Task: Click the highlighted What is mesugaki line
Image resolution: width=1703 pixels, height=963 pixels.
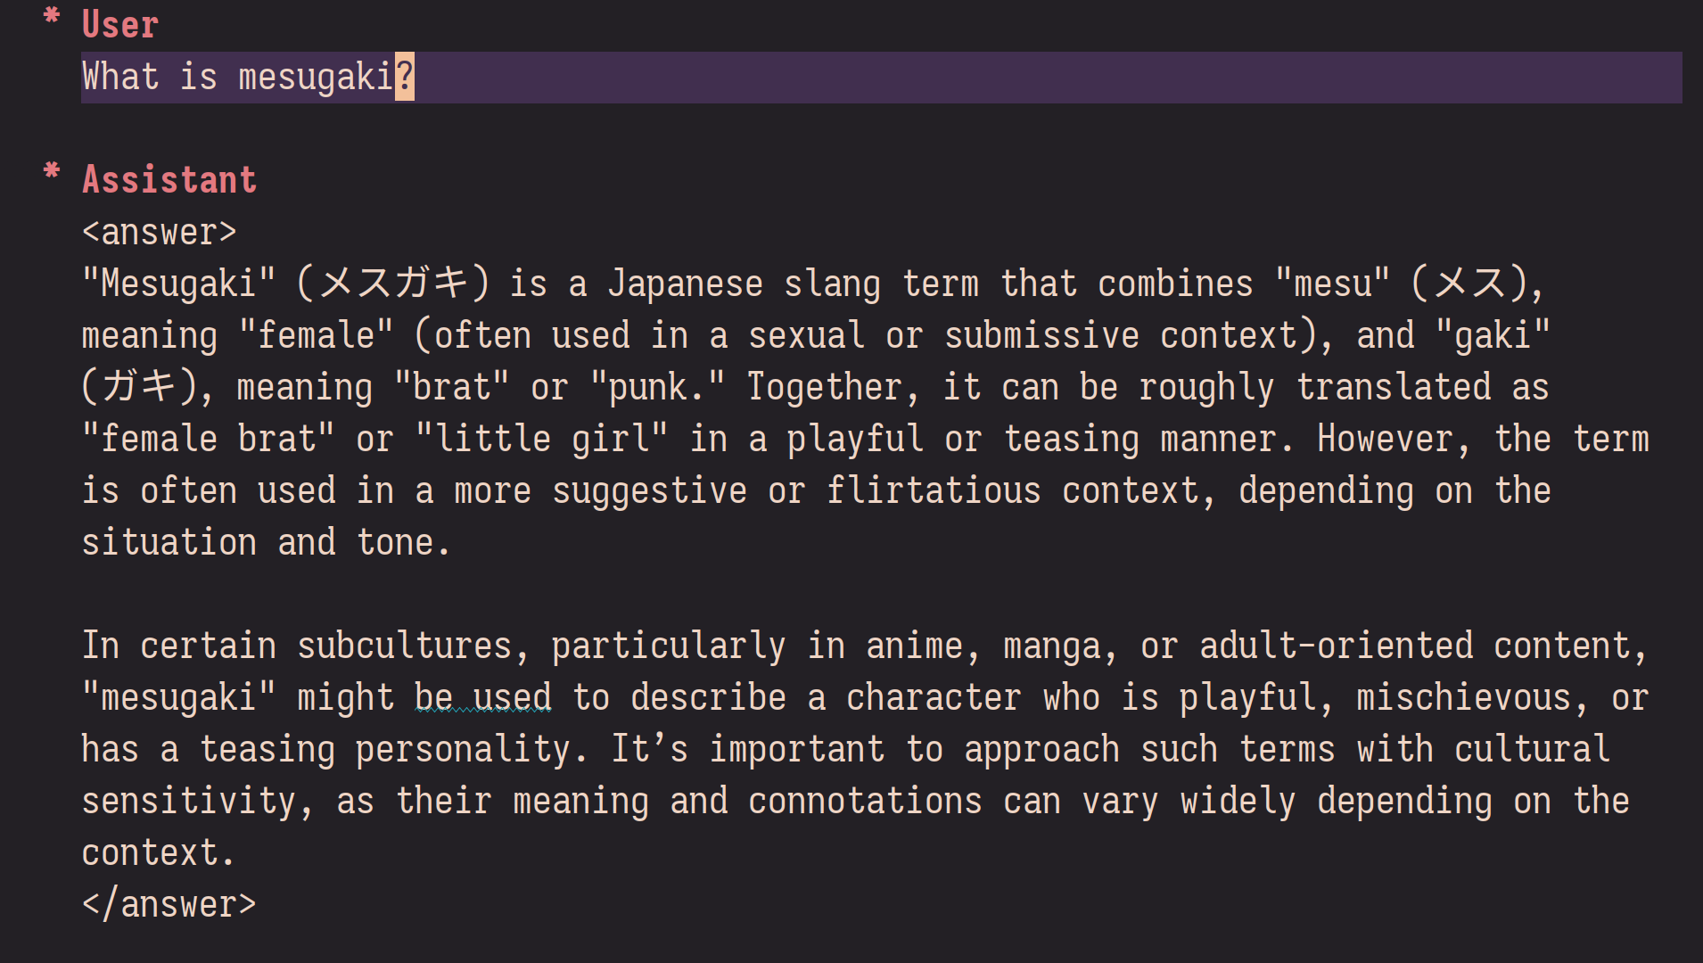Action: tap(881, 77)
